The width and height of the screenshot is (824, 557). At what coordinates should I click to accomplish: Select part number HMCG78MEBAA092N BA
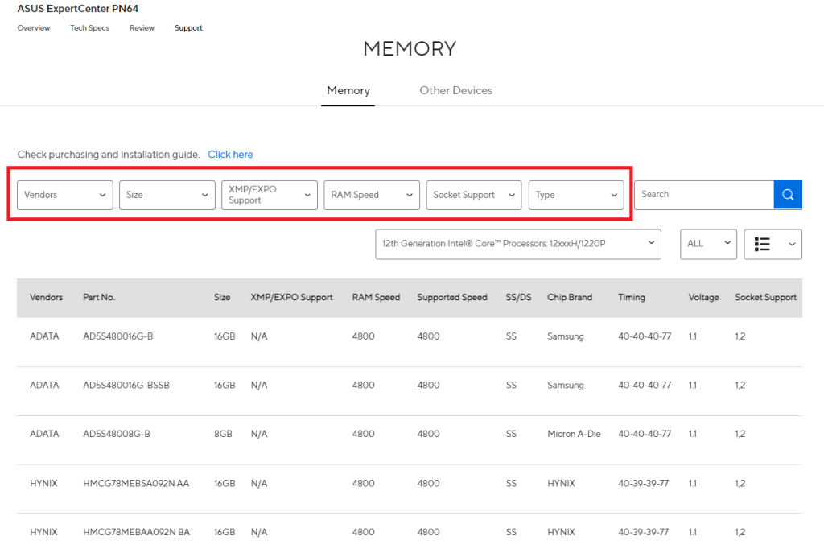point(137,532)
